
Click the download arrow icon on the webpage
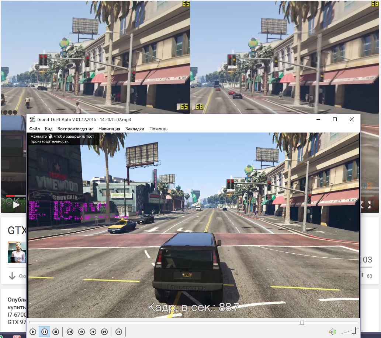(12, 276)
